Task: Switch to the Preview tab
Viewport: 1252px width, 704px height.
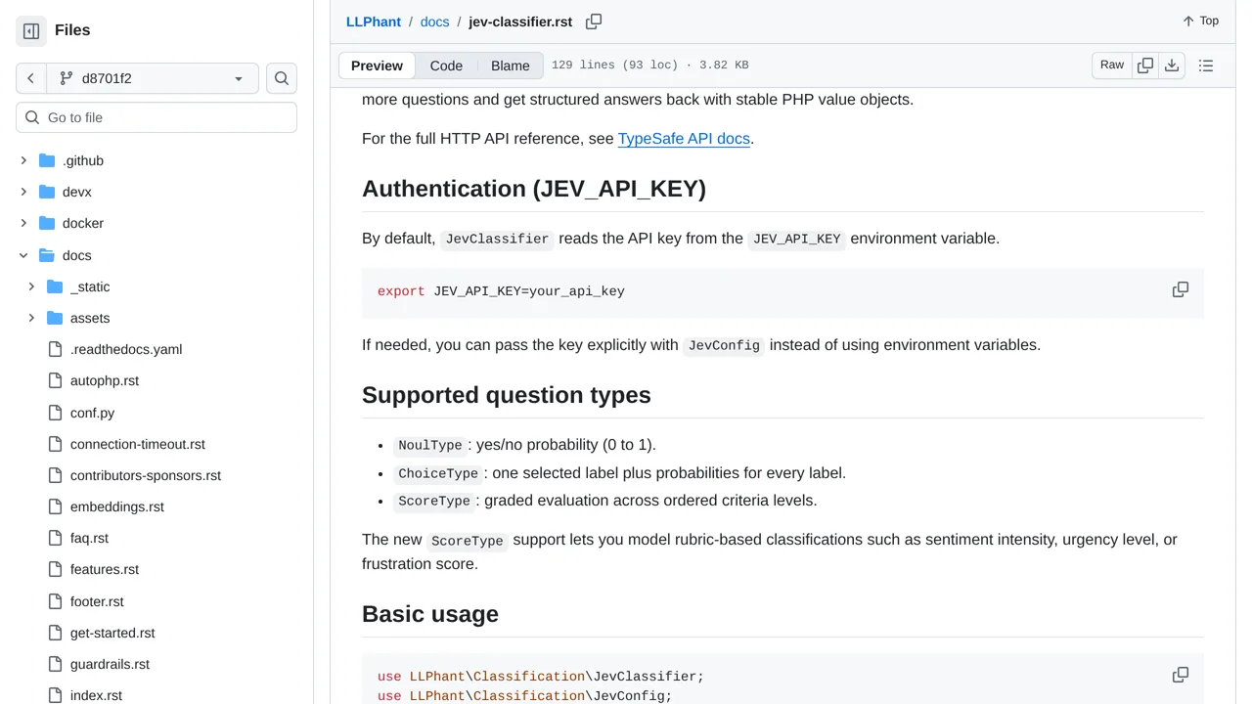Action: tap(377, 66)
